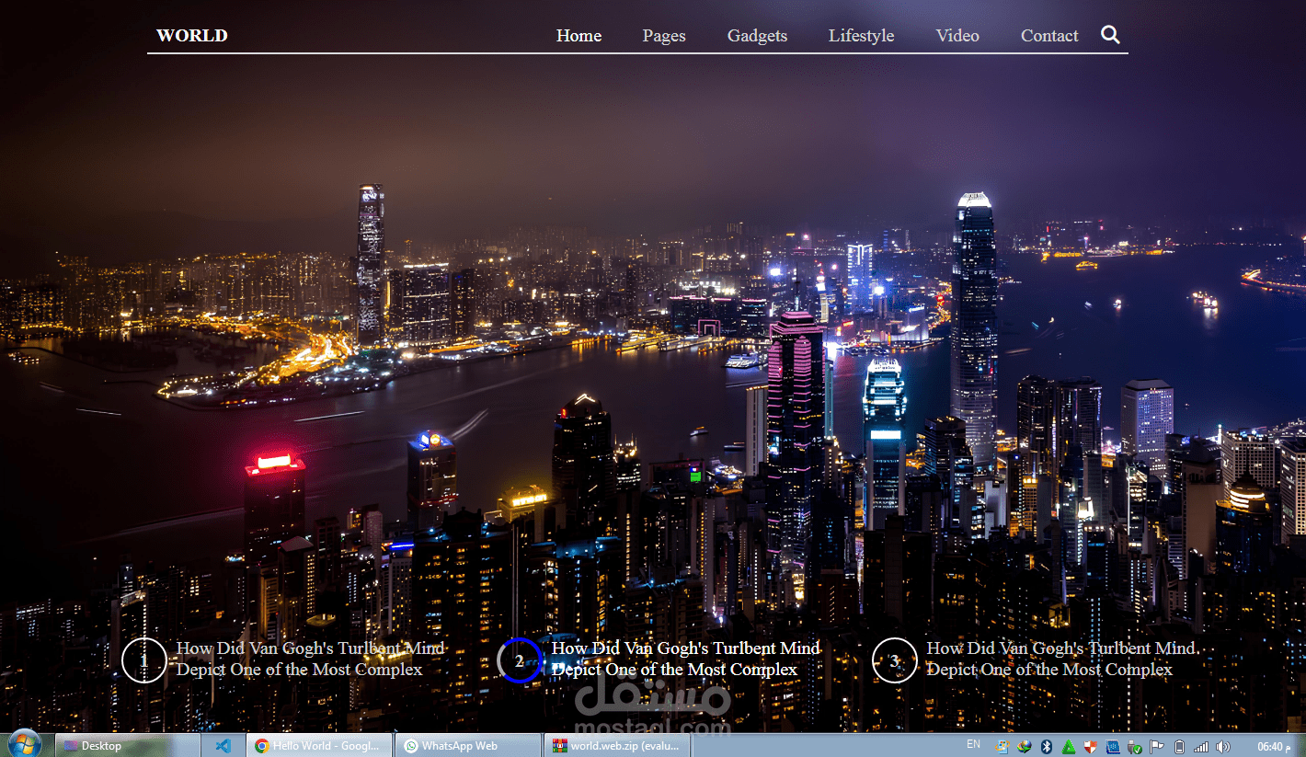Click Safely Remove Hardware tray icon
This screenshot has height=757, width=1306.
pyautogui.click(x=1135, y=747)
